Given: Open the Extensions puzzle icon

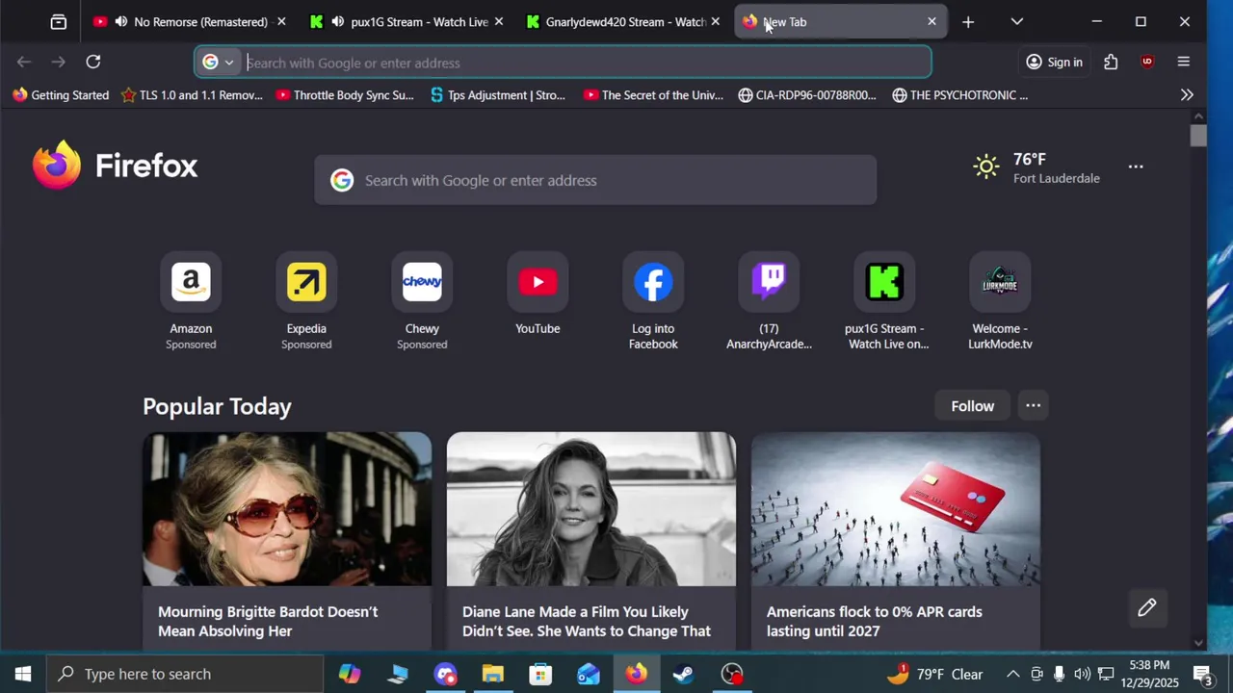Looking at the screenshot, I should 1111,62.
